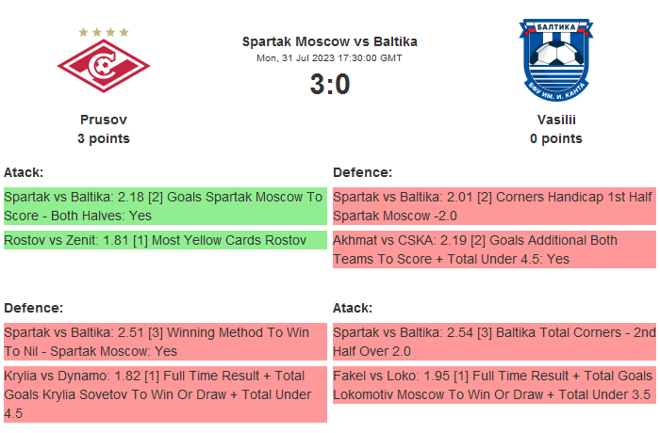Open the Spartak Moscow vs Baltika match title
Screen dimensions: 660x433
pos(329,41)
